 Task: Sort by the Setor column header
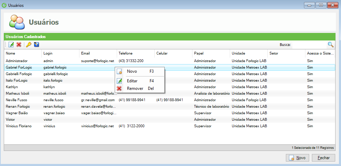click(x=286, y=53)
